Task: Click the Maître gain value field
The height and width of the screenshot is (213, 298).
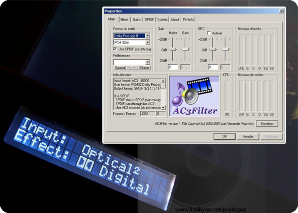Action: tap(173, 67)
